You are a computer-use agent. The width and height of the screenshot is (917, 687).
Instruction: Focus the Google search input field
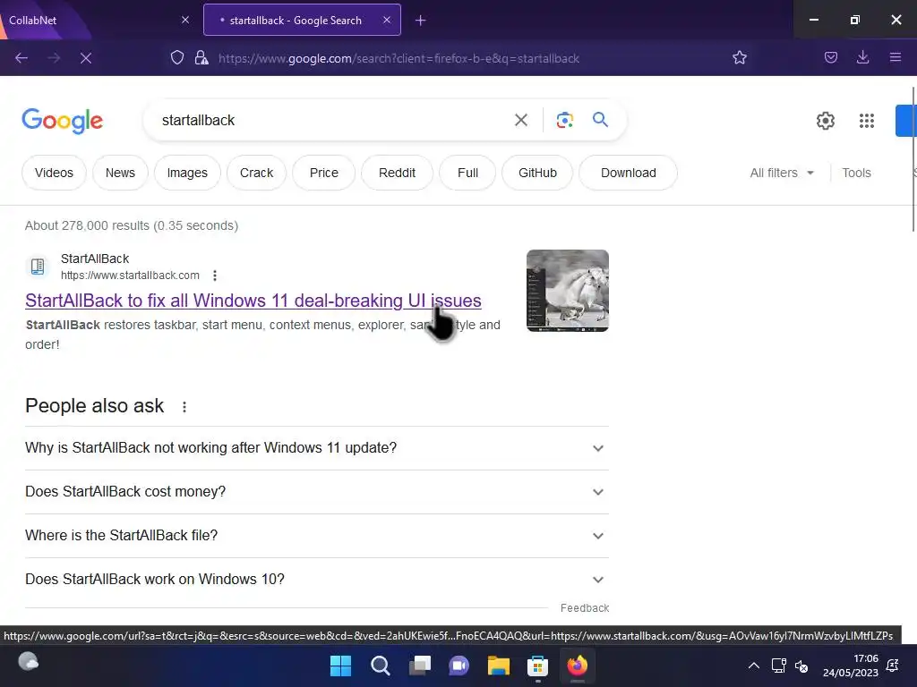point(331,121)
